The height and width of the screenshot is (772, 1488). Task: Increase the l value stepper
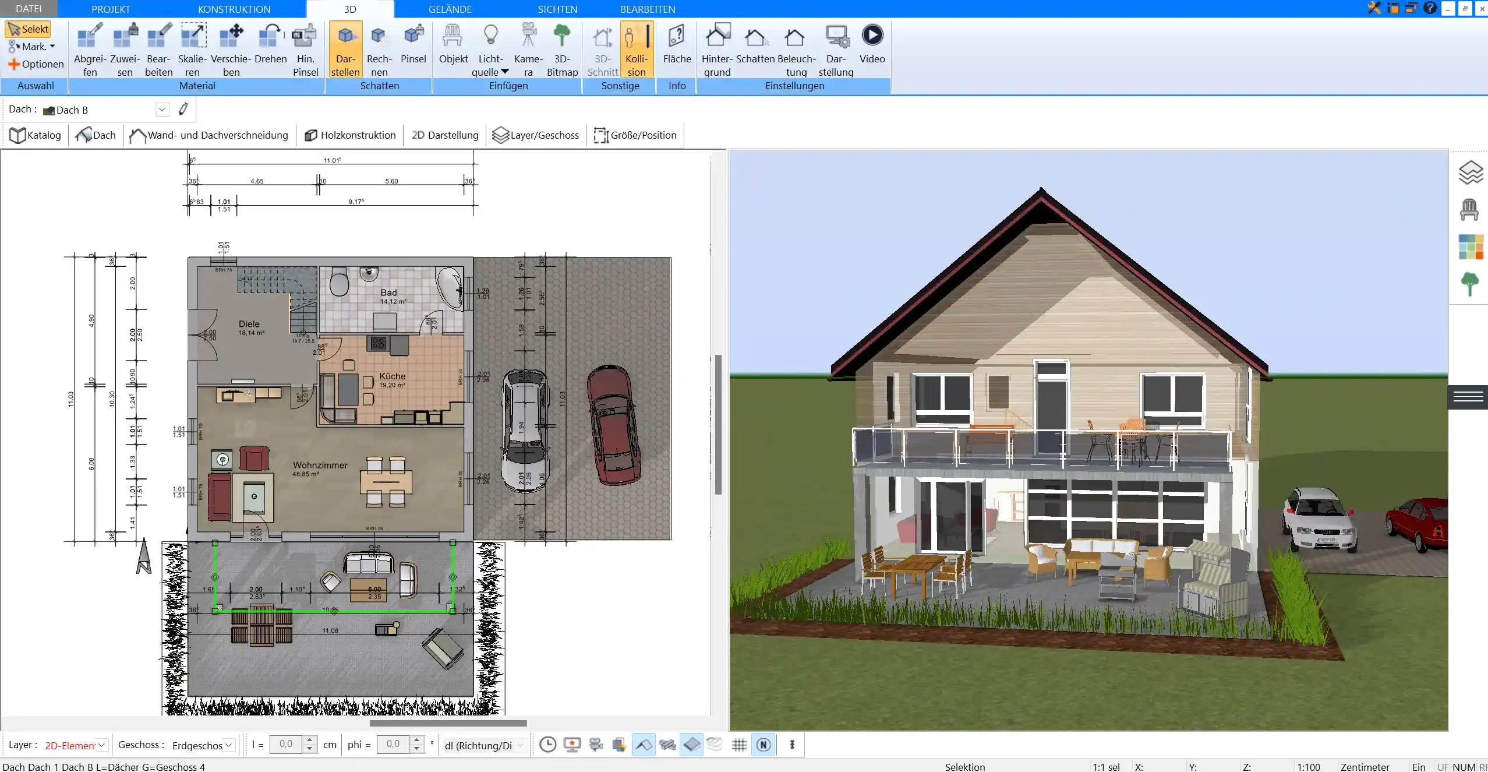coord(310,740)
